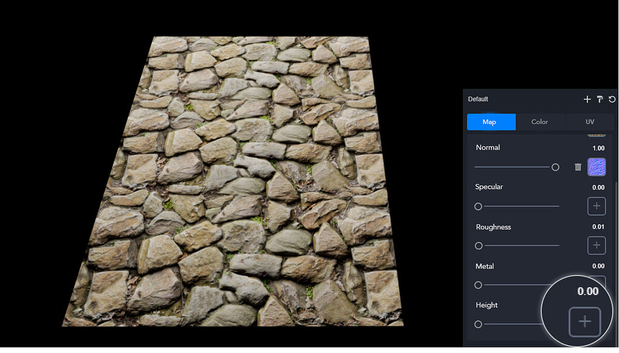Click the Roughness slider handle
The height and width of the screenshot is (353, 619).
click(x=478, y=246)
